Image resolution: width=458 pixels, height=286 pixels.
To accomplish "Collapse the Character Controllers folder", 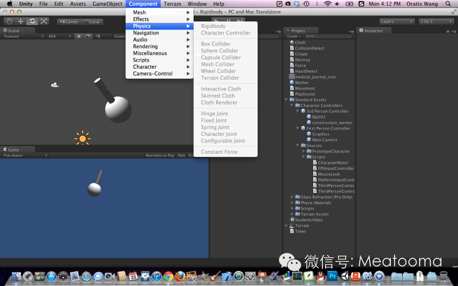I will pos(292,105).
